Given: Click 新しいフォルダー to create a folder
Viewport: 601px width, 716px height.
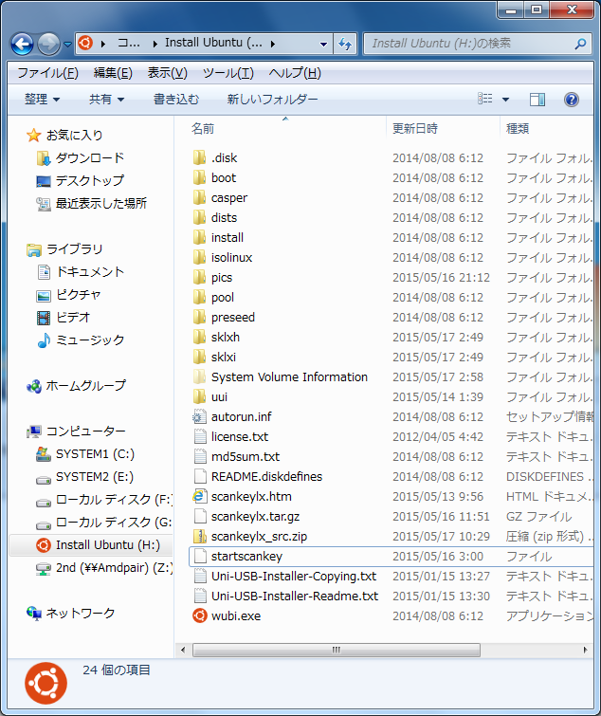Looking at the screenshot, I should [x=272, y=99].
